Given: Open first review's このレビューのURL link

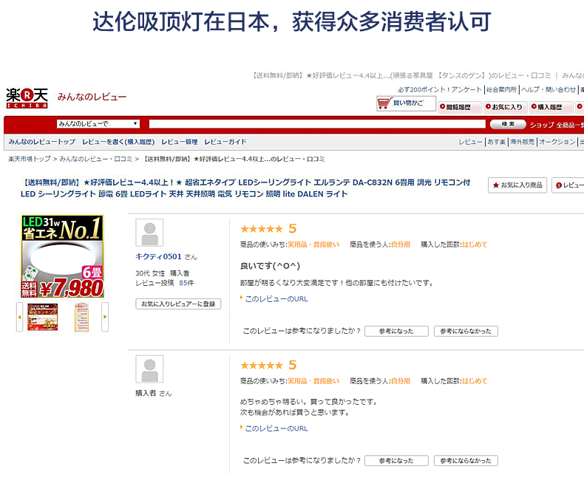Looking at the screenshot, I should tap(276, 299).
